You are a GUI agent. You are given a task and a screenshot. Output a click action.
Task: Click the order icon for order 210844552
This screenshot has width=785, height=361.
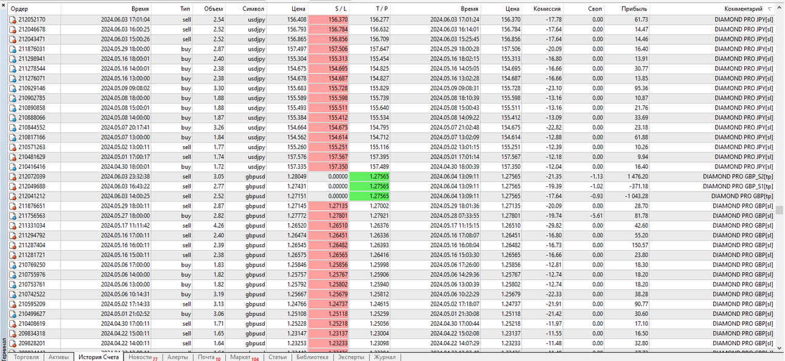13,127
